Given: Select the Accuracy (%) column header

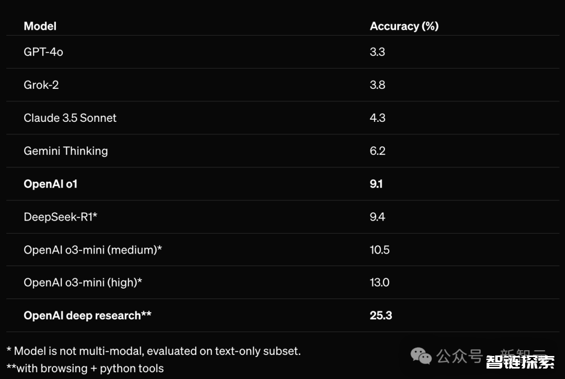Looking at the screenshot, I should (404, 26).
